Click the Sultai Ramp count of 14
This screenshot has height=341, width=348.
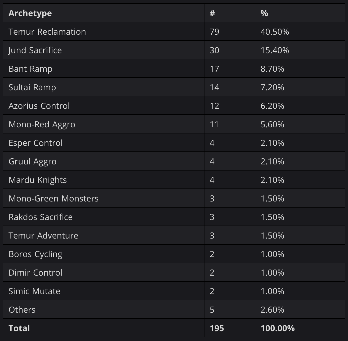(x=214, y=87)
